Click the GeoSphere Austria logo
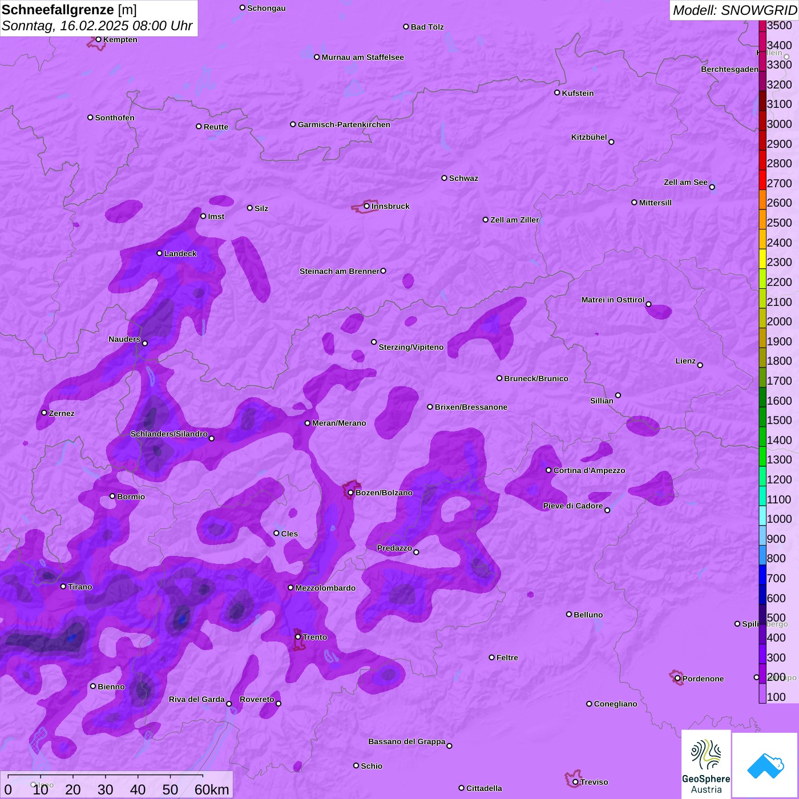Screen dimensions: 799x799 pyautogui.click(x=706, y=765)
